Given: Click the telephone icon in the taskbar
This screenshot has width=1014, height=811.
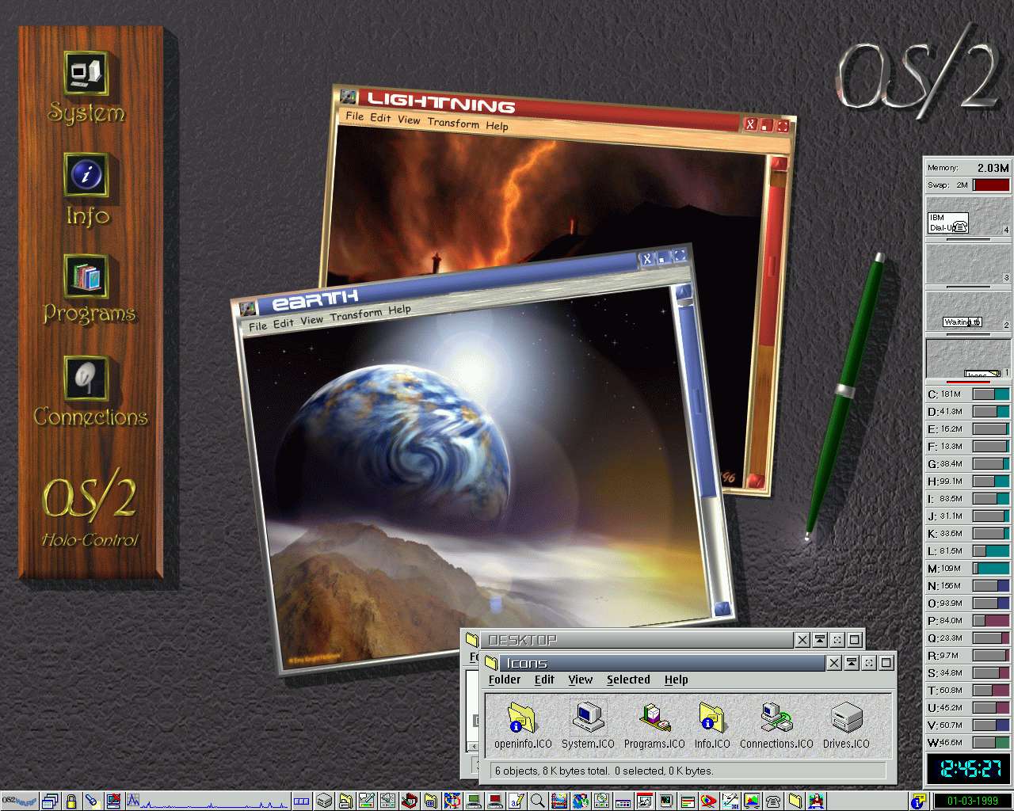Looking at the screenshot, I should (x=773, y=801).
